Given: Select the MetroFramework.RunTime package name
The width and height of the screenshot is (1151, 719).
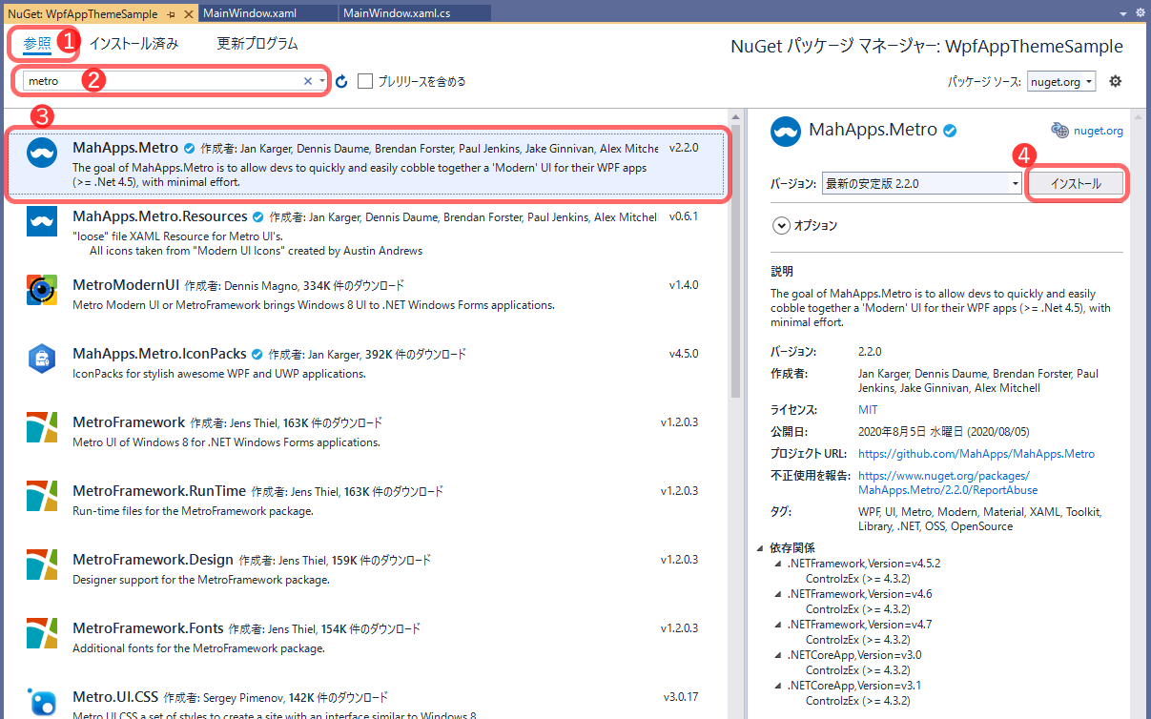Looking at the screenshot, I should click(x=159, y=491).
